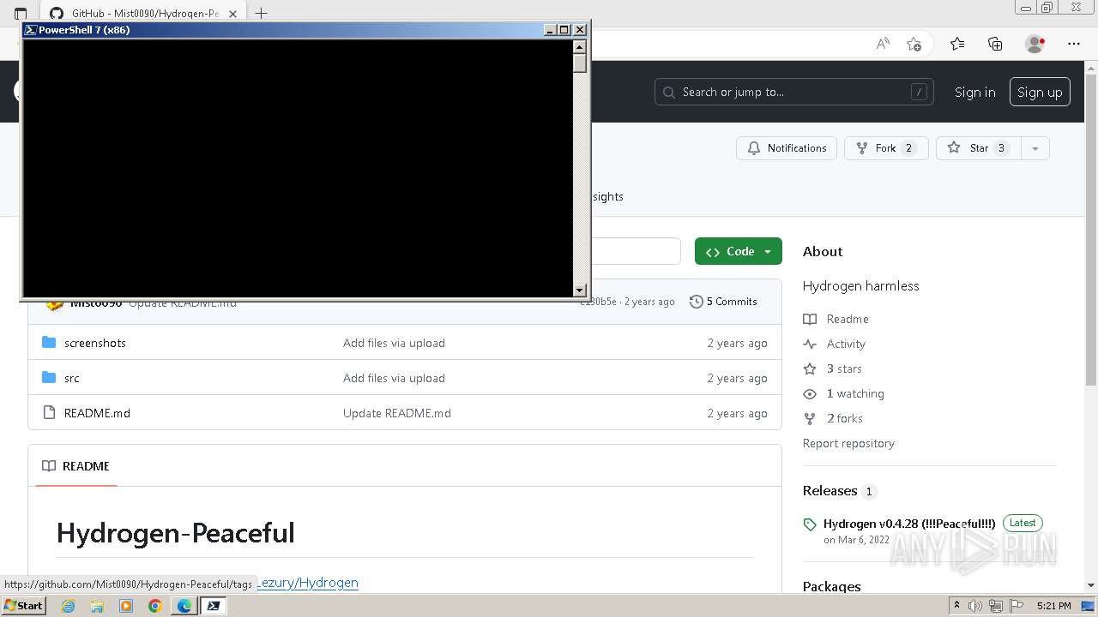Open Windows Explorer from taskbar
This screenshot has height=617, width=1098.
pos(97,606)
